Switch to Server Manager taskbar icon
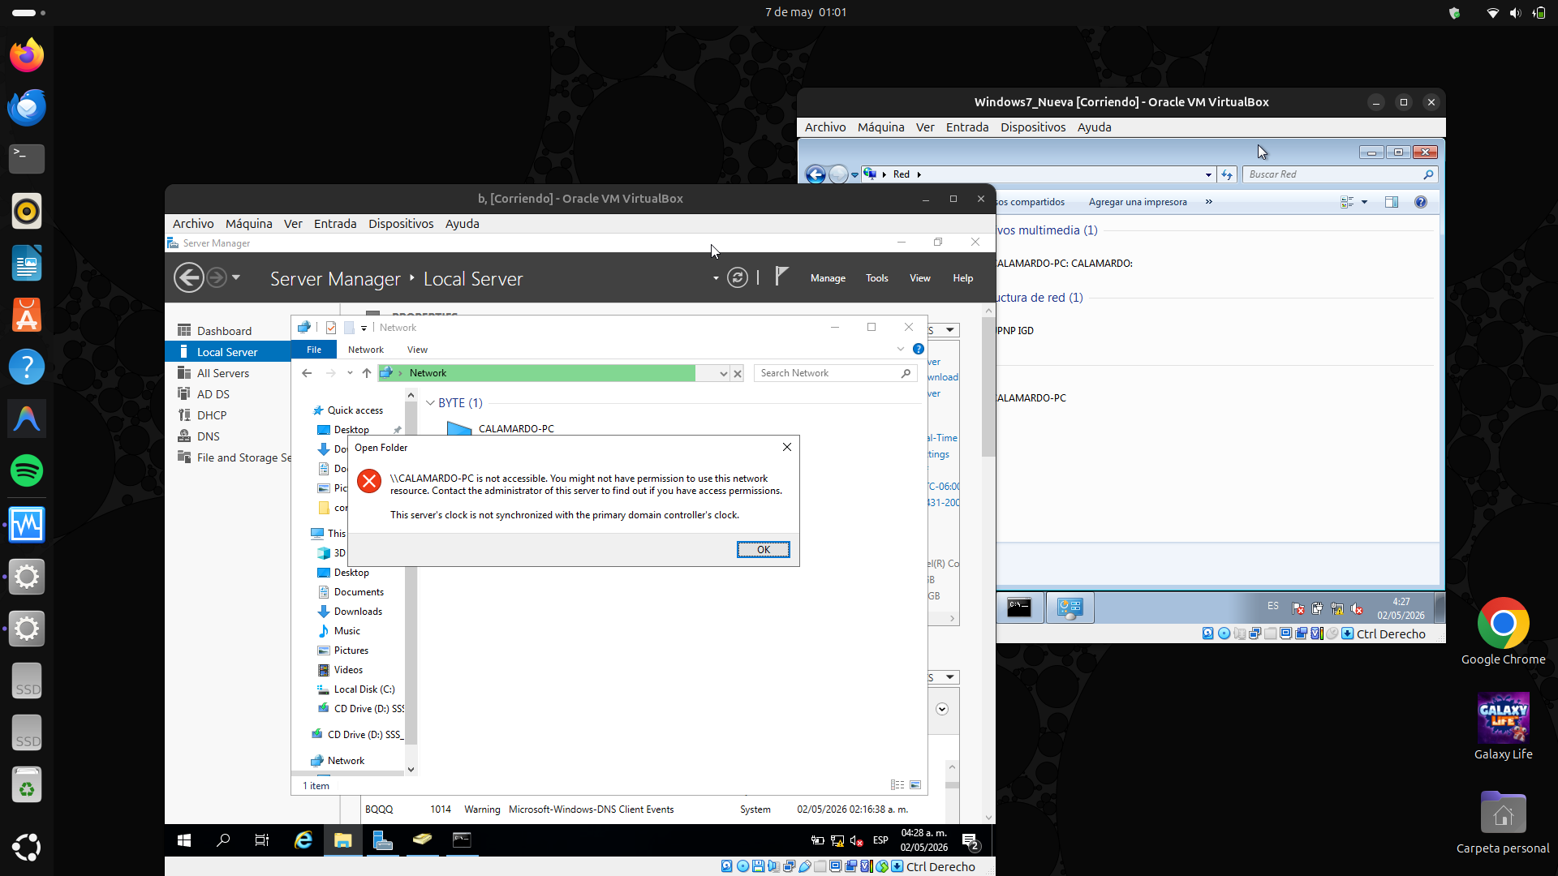 click(x=382, y=840)
